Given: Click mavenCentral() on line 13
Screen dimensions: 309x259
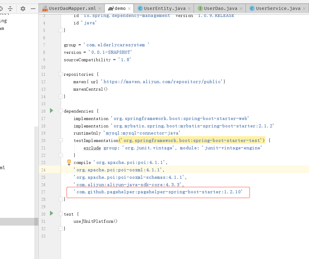Looking at the screenshot, I should tap(90, 89).
